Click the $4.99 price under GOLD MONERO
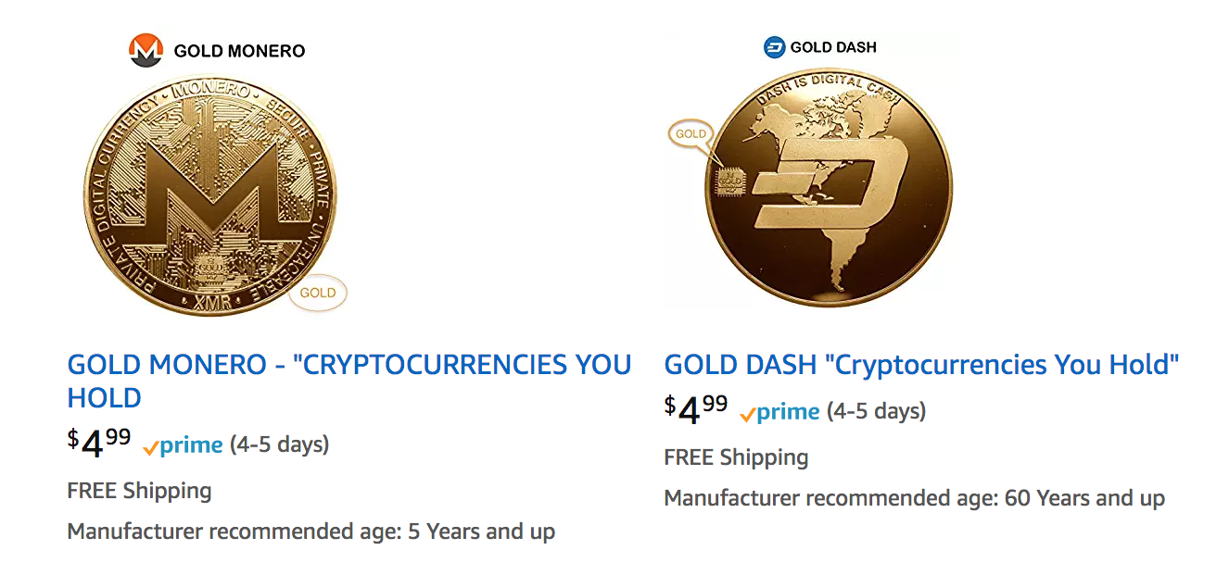 (99, 443)
